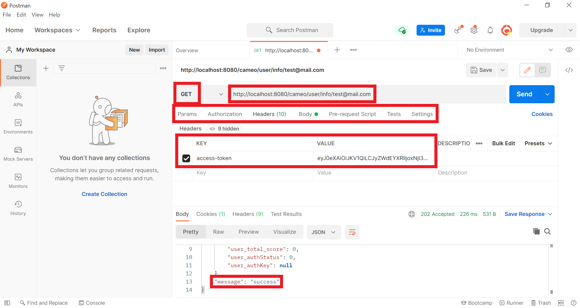Click the collections filter icon
This screenshot has width=580, height=308.
coord(62,68)
